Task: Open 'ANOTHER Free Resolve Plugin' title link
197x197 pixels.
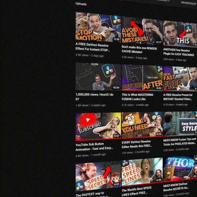Action: [179, 52]
